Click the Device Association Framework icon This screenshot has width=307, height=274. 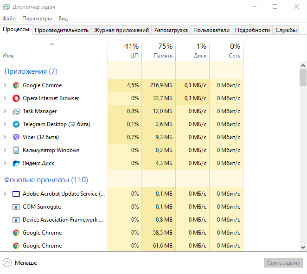coord(16,220)
